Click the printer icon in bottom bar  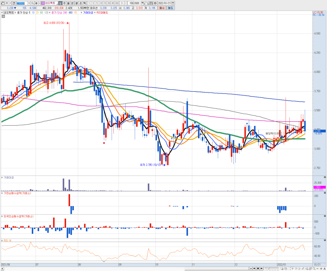pyautogui.click(x=310, y=269)
